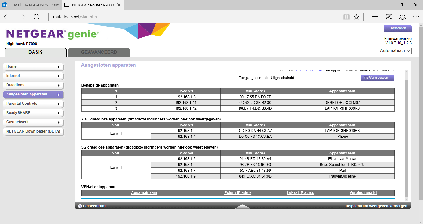Go forward with the browser arrow
This screenshot has height=224, width=423.
[22, 17]
